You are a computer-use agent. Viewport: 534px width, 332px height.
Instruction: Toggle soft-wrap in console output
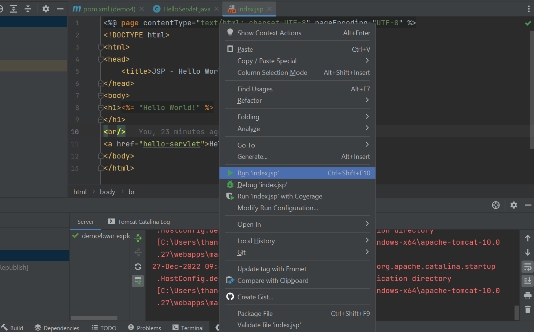(528, 267)
